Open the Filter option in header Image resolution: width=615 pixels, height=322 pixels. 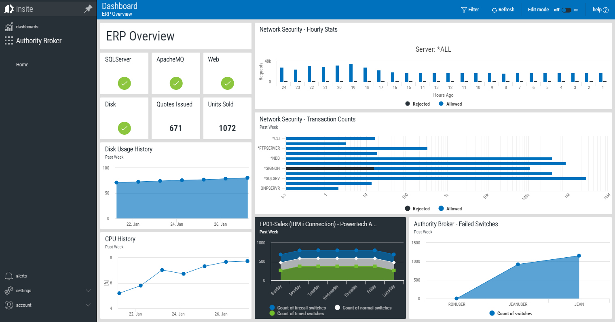pyautogui.click(x=470, y=10)
